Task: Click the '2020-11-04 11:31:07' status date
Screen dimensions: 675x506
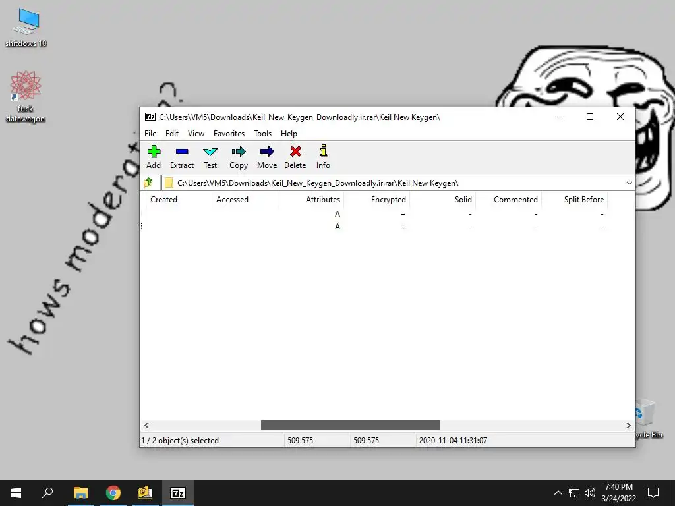Action: pyautogui.click(x=453, y=441)
